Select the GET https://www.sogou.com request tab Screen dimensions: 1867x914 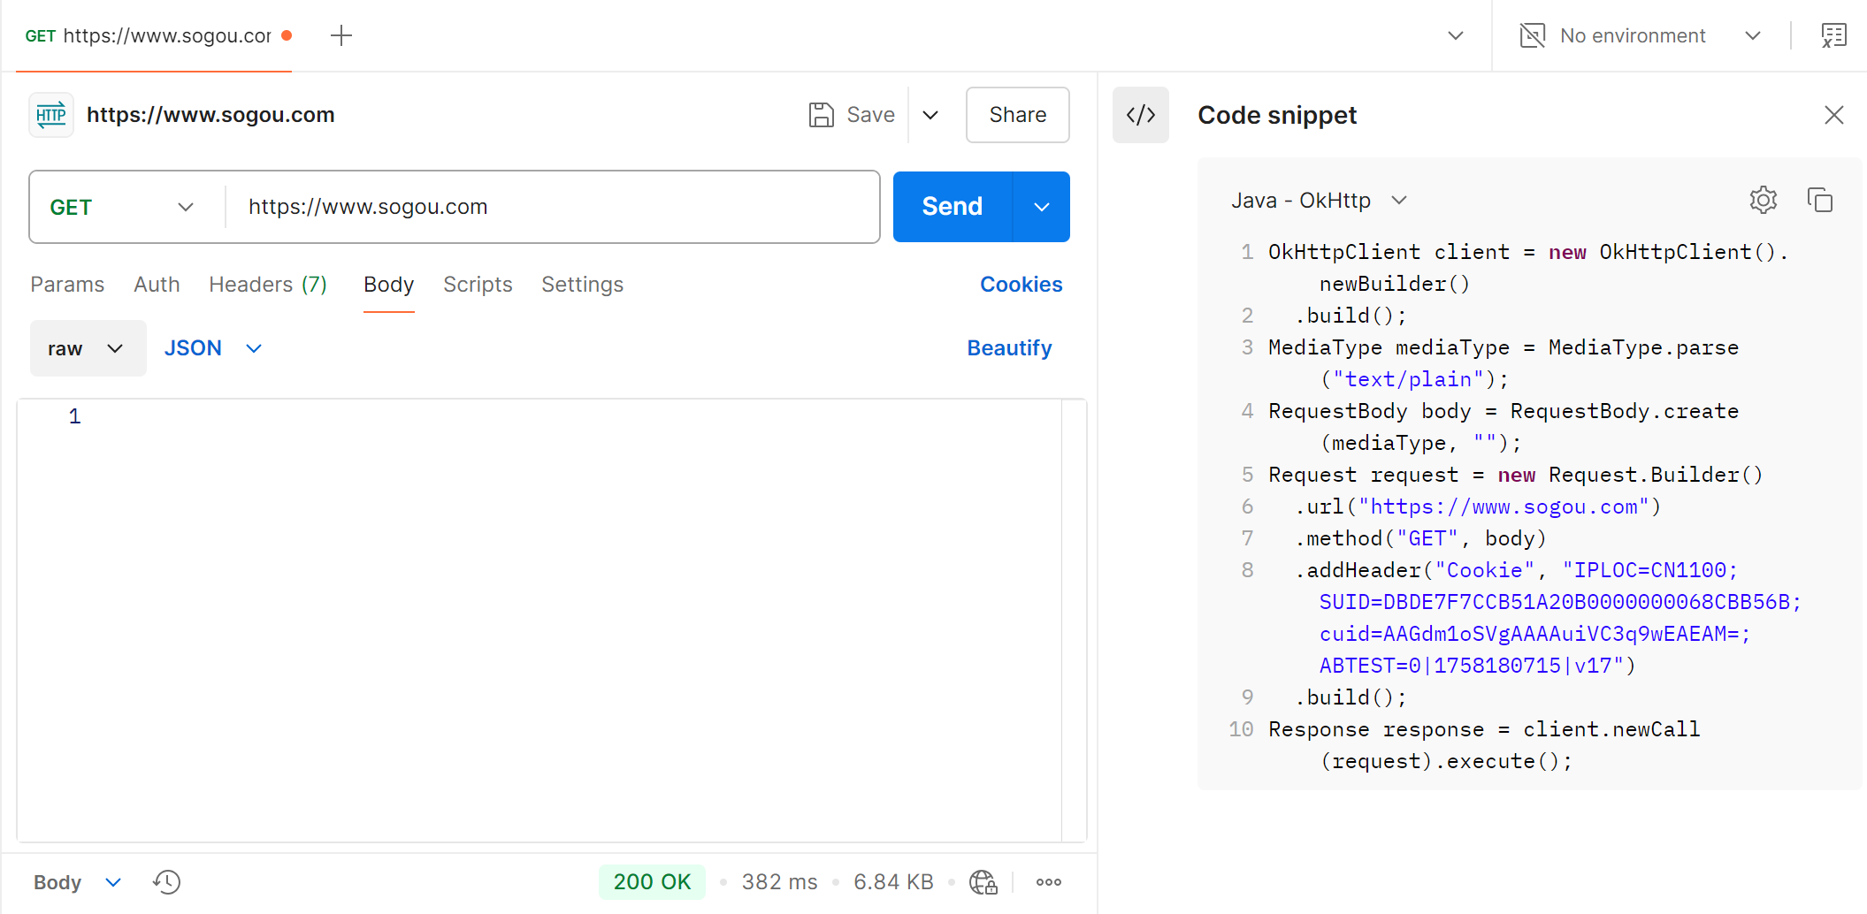tap(154, 35)
